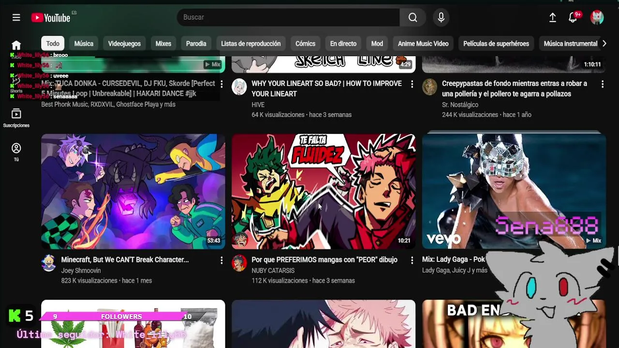
Task: Open options for PREFERIMOS mangas video
Action: click(412, 261)
